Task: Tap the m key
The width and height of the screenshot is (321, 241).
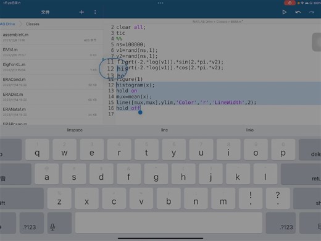Action: [x=223, y=198]
